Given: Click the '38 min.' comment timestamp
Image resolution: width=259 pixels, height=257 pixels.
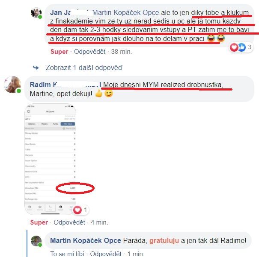Looking at the screenshot, I should click(122, 52).
